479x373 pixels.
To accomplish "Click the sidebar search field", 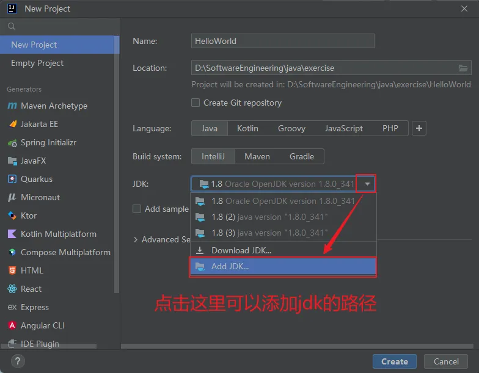I will (60, 26).
